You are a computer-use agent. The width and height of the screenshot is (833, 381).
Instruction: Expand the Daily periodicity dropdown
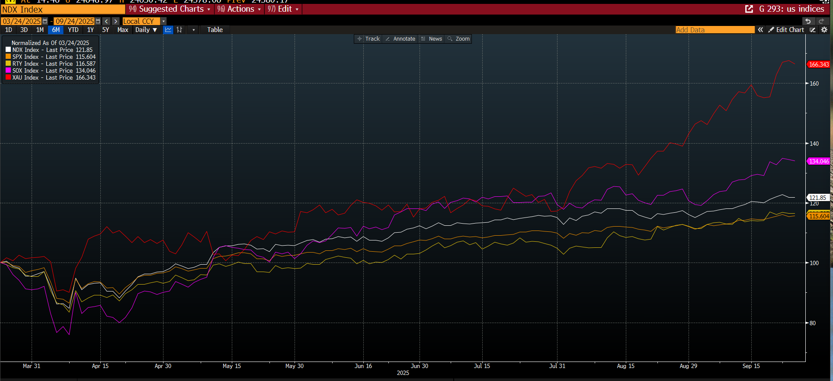pos(146,30)
